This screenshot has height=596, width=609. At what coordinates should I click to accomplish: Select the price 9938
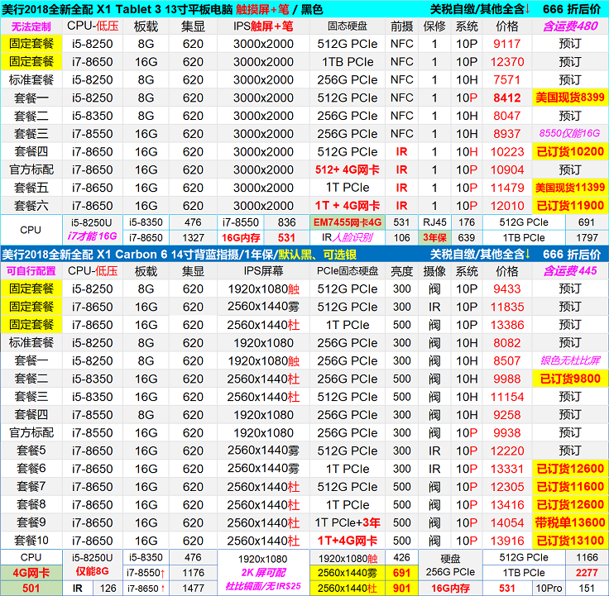507,432
